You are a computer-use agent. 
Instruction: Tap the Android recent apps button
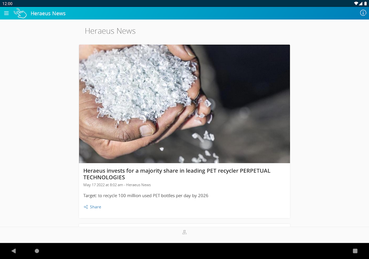tap(355, 251)
